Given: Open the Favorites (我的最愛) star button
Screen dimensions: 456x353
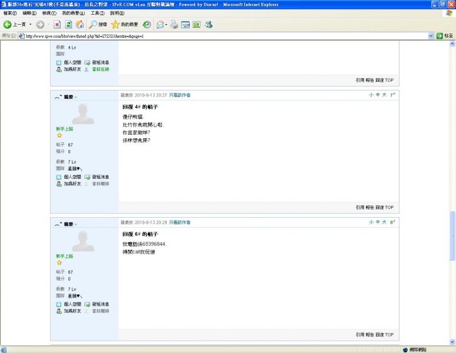Looking at the screenshot, I should pyautogui.click(x=124, y=24).
